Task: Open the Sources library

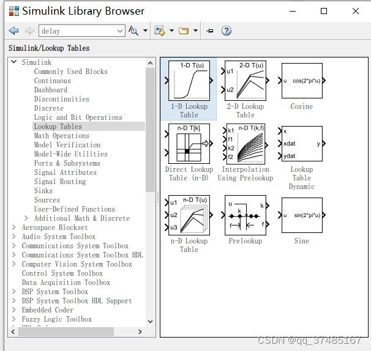Action: coord(47,200)
